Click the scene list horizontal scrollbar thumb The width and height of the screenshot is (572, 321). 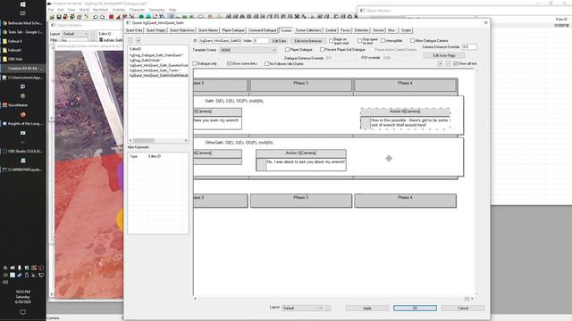click(144, 141)
